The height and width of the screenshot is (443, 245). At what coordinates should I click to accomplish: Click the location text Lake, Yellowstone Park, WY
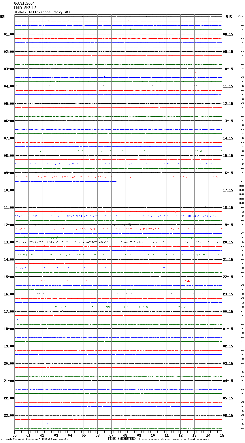pyautogui.click(x=42, y=12)
